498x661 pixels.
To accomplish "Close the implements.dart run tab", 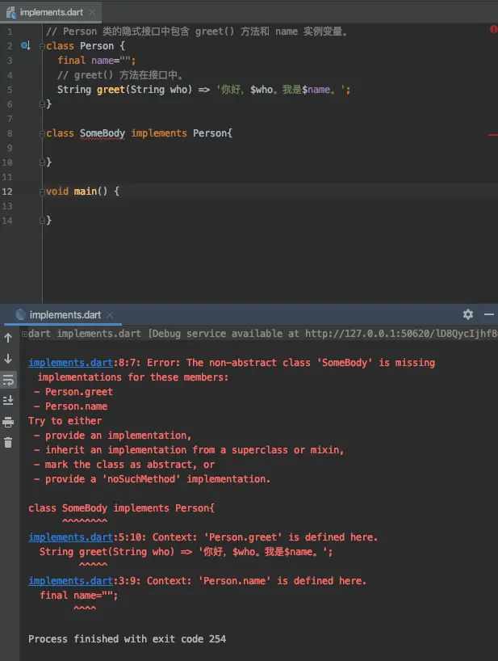I will pyautogui.click(x=110, y=315).
